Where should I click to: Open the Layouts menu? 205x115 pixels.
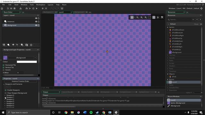tap(51, 5)
